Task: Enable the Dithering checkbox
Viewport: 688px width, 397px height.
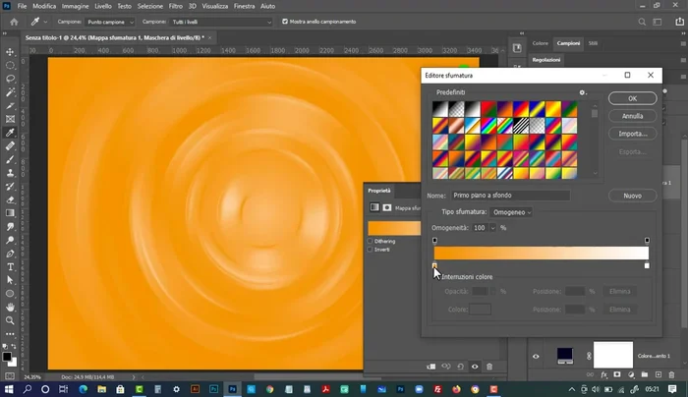Action: [371, 241]
